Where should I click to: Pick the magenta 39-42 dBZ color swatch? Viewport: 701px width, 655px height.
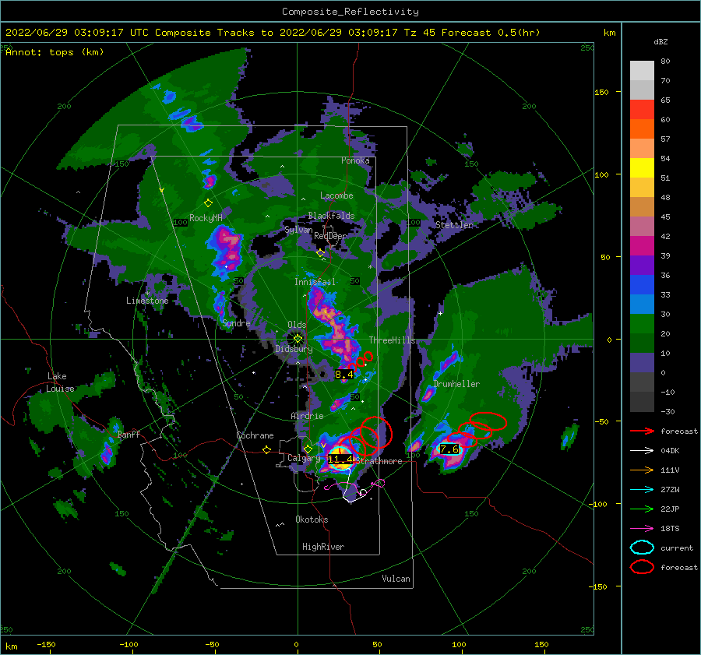[x=642, y=246]
